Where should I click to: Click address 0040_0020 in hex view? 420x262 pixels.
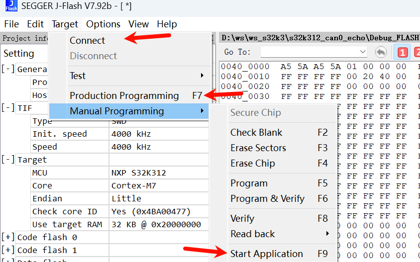tap(245, 87)
